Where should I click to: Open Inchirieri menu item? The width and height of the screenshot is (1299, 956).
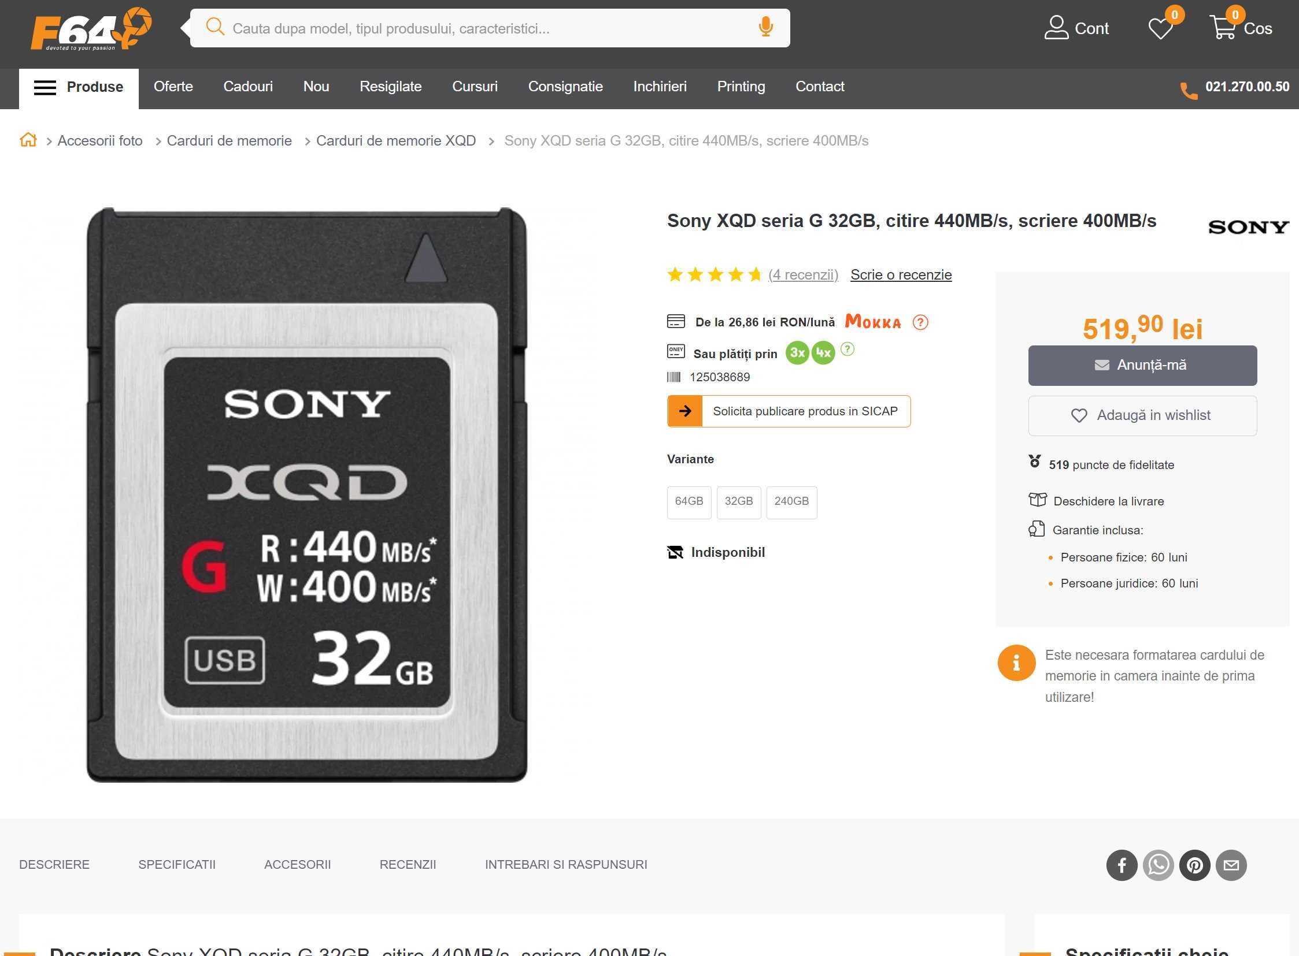tap(660, 87)
